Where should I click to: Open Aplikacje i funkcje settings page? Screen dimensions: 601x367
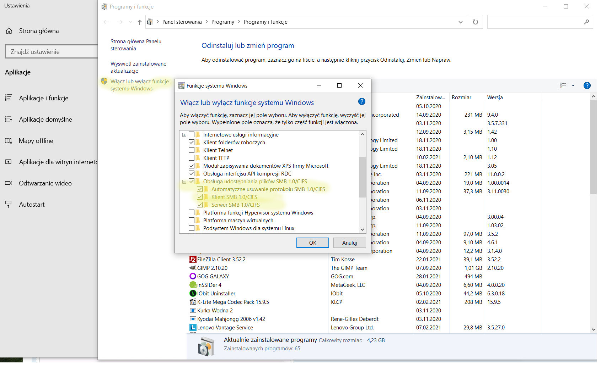click(44, 98)
